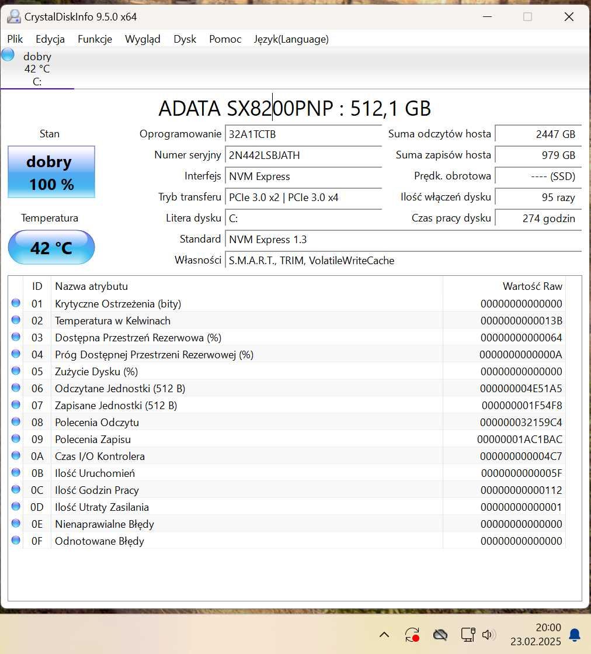Click the status orb of row 05 Zużycie Dysku
The image size is (591, 654).
coord(16,371)
